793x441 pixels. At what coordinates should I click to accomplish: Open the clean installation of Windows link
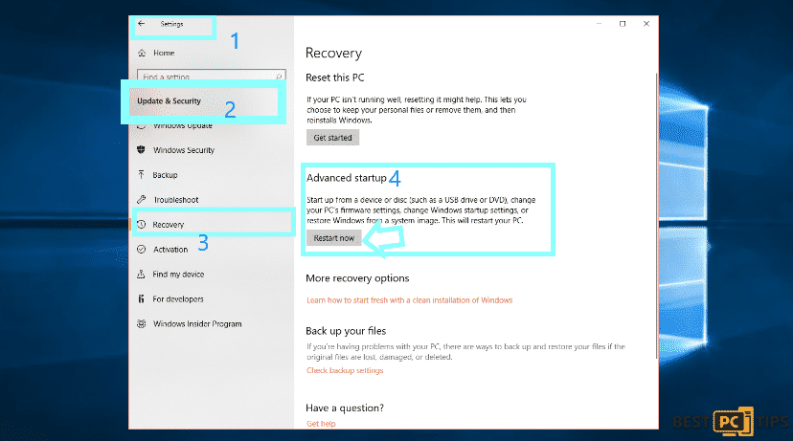coord(409,300)
